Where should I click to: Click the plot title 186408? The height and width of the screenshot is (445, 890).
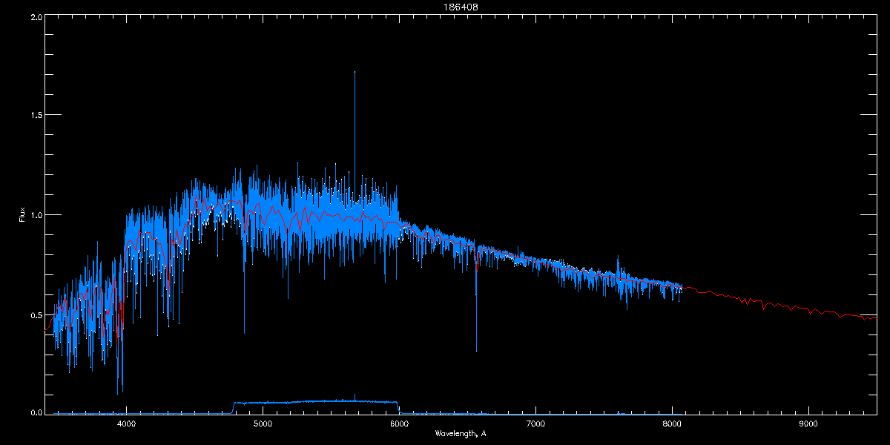click(x=445, y=6)
